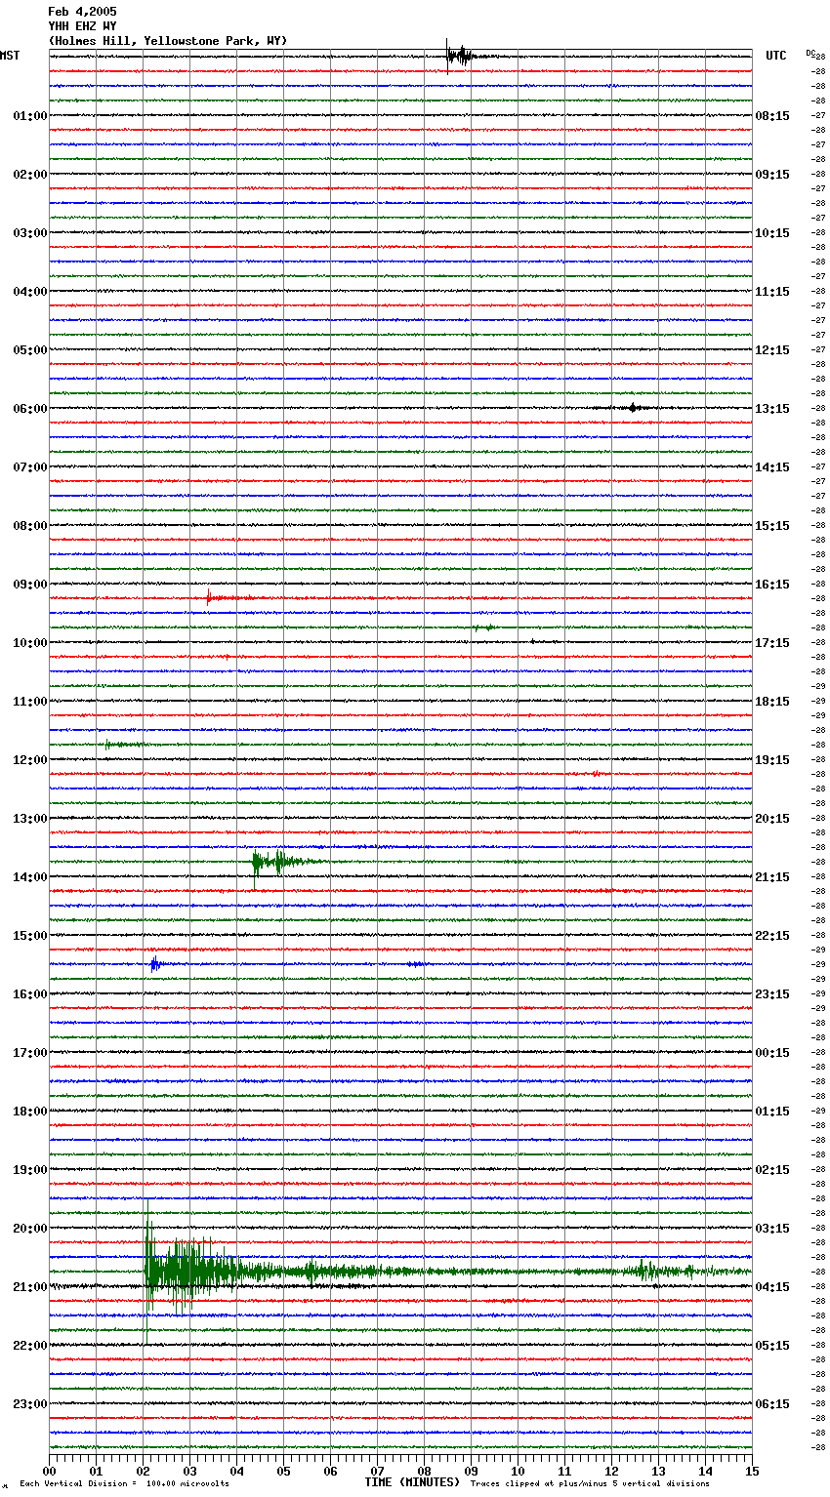Screen dimensions: 830x1497
Task: Select the 20:00 MST row label
Action: pos(29,1229)
